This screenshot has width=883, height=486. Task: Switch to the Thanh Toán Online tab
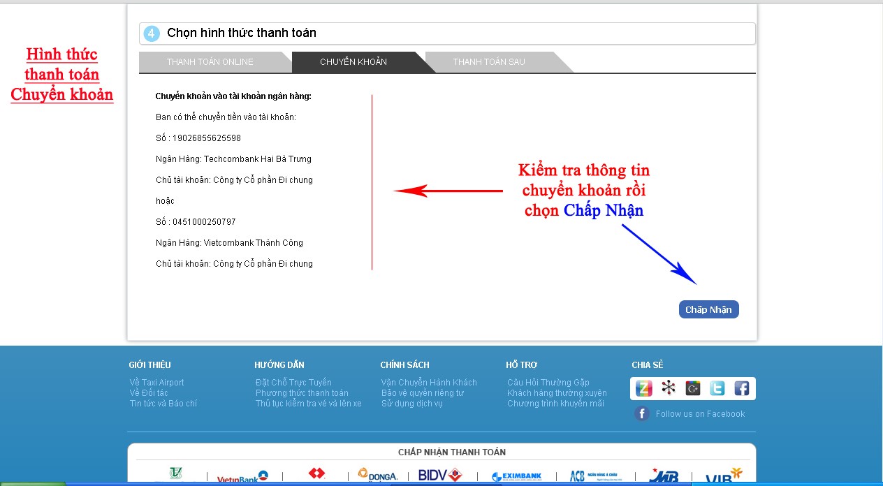[210, 62]
